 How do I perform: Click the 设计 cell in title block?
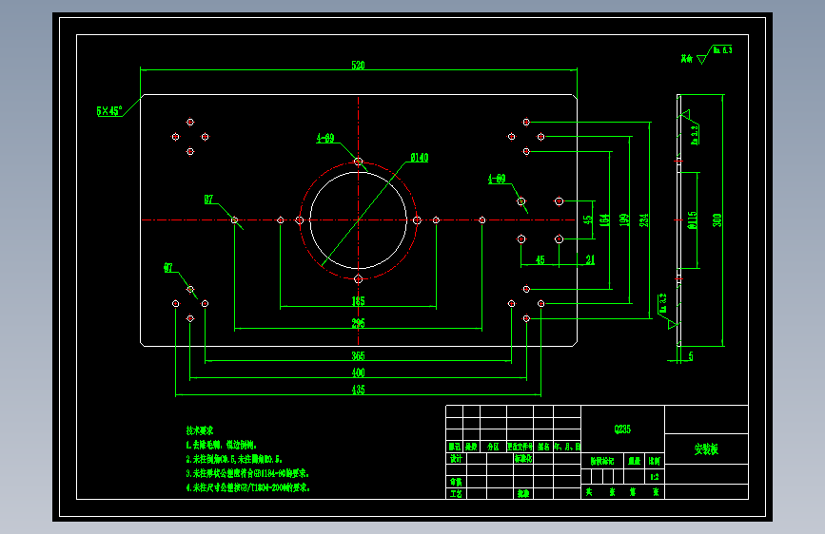click(x=456, y=459)
